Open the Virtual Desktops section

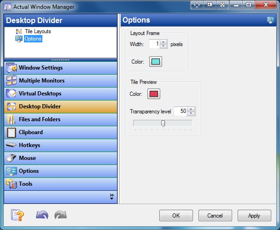pos(60,94)
